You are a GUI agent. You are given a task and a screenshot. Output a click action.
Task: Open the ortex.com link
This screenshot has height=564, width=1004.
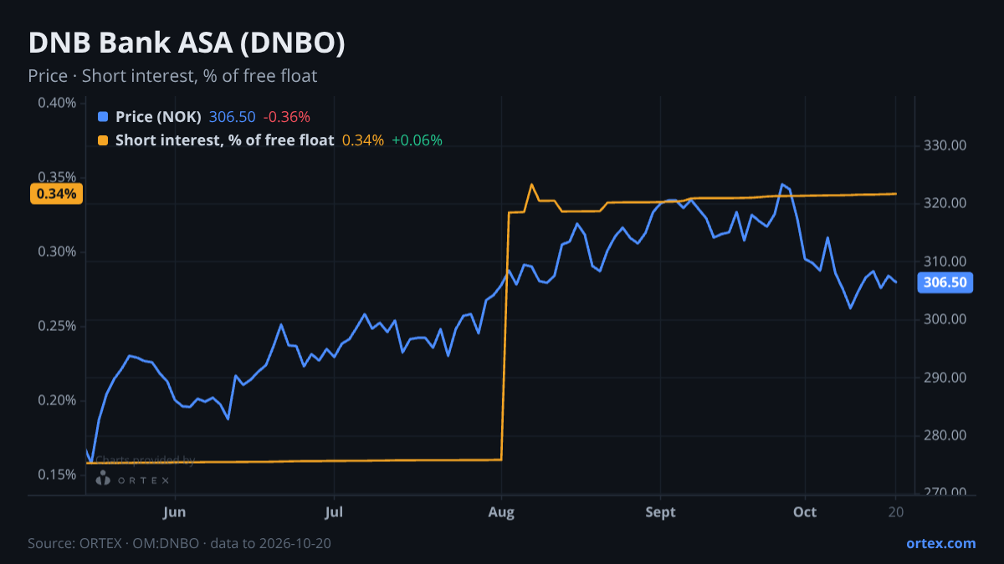(x=941, y=543)
